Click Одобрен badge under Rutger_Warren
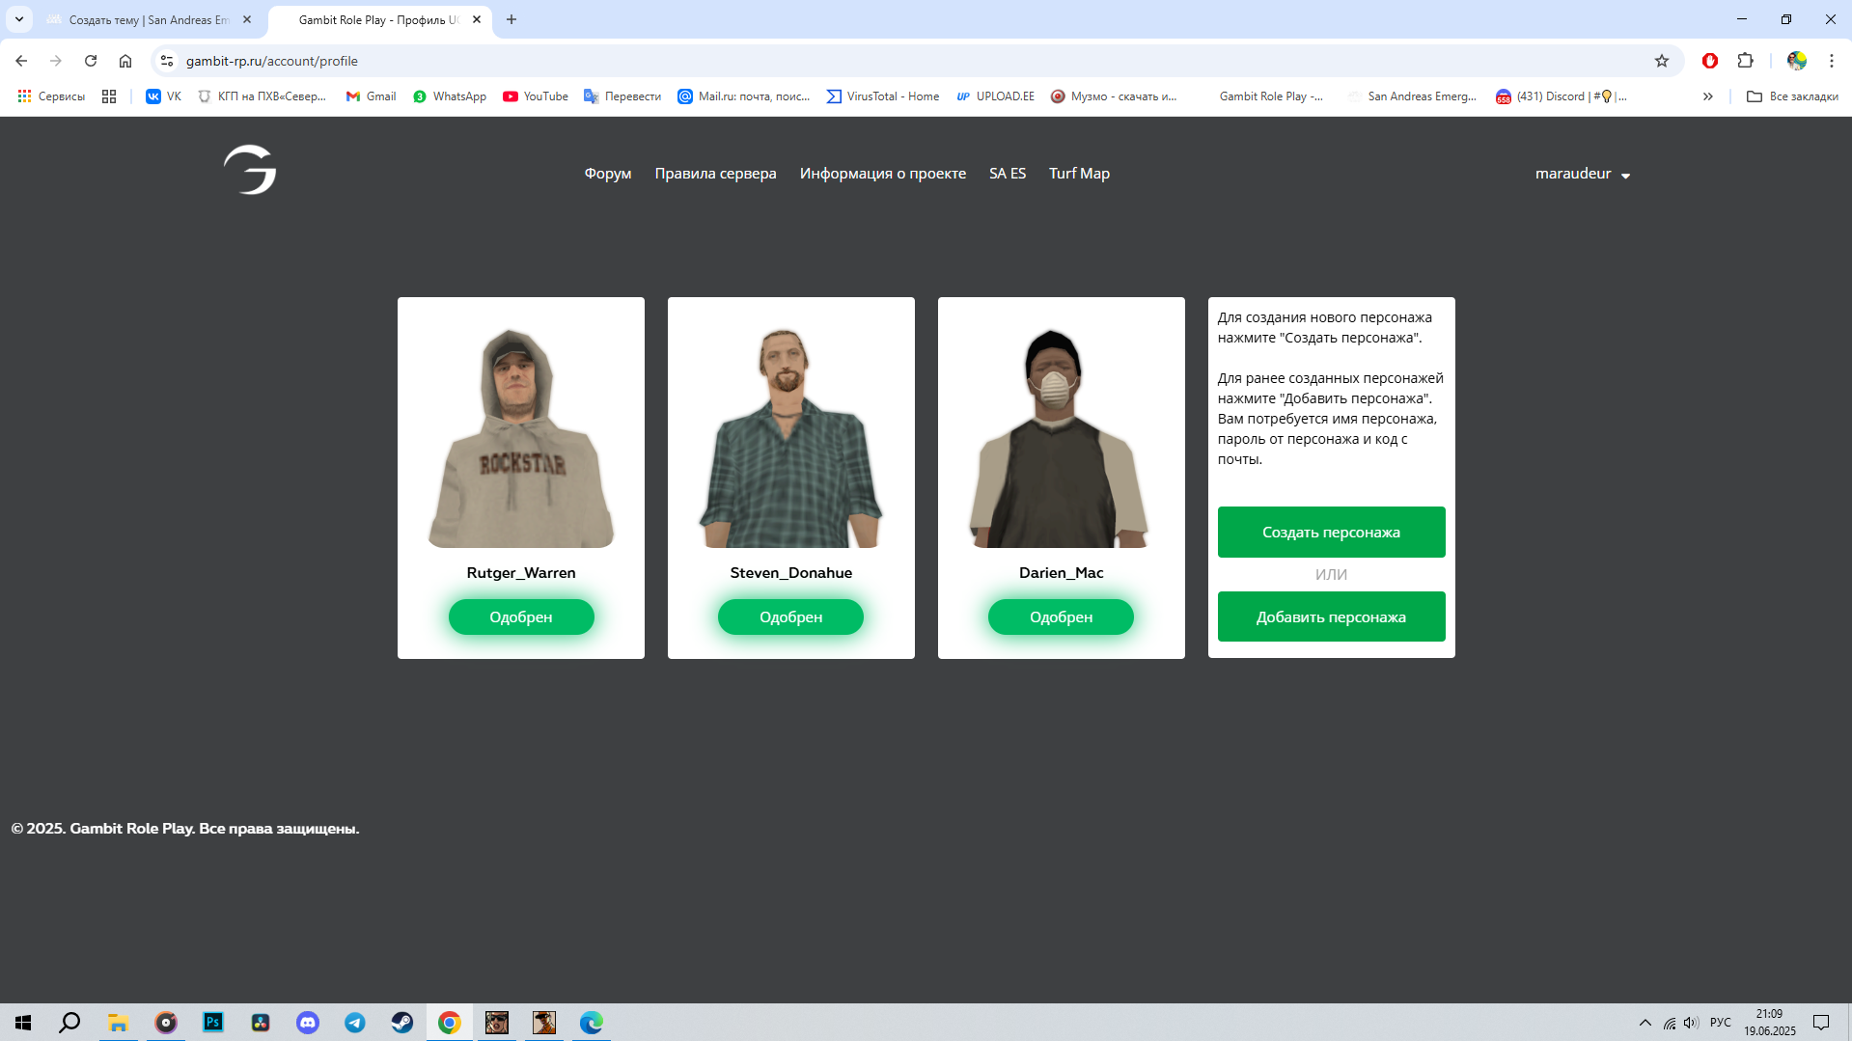 (x=521, y=616)
